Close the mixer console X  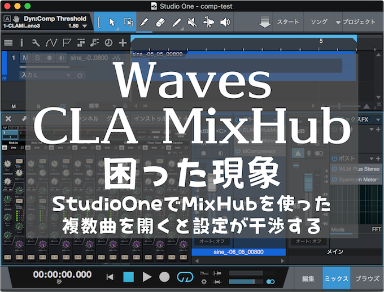8,119
